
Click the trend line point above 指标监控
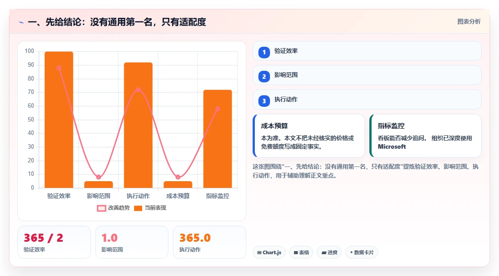coord(218,109)
